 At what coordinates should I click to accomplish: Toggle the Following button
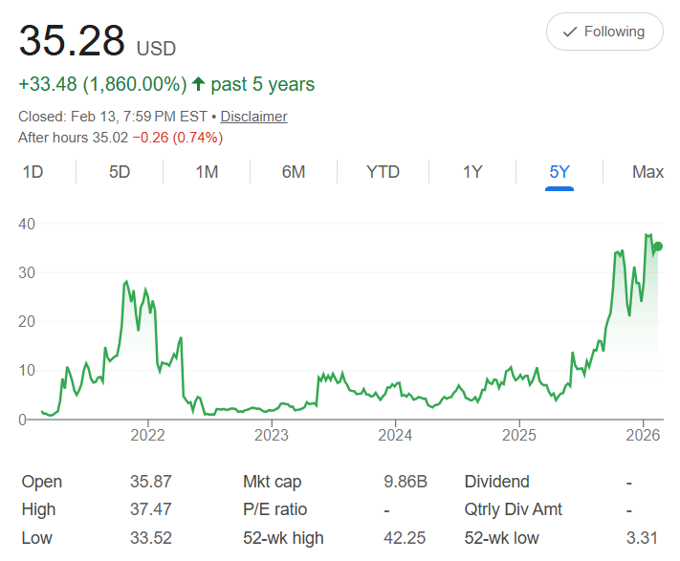[603, 32]
